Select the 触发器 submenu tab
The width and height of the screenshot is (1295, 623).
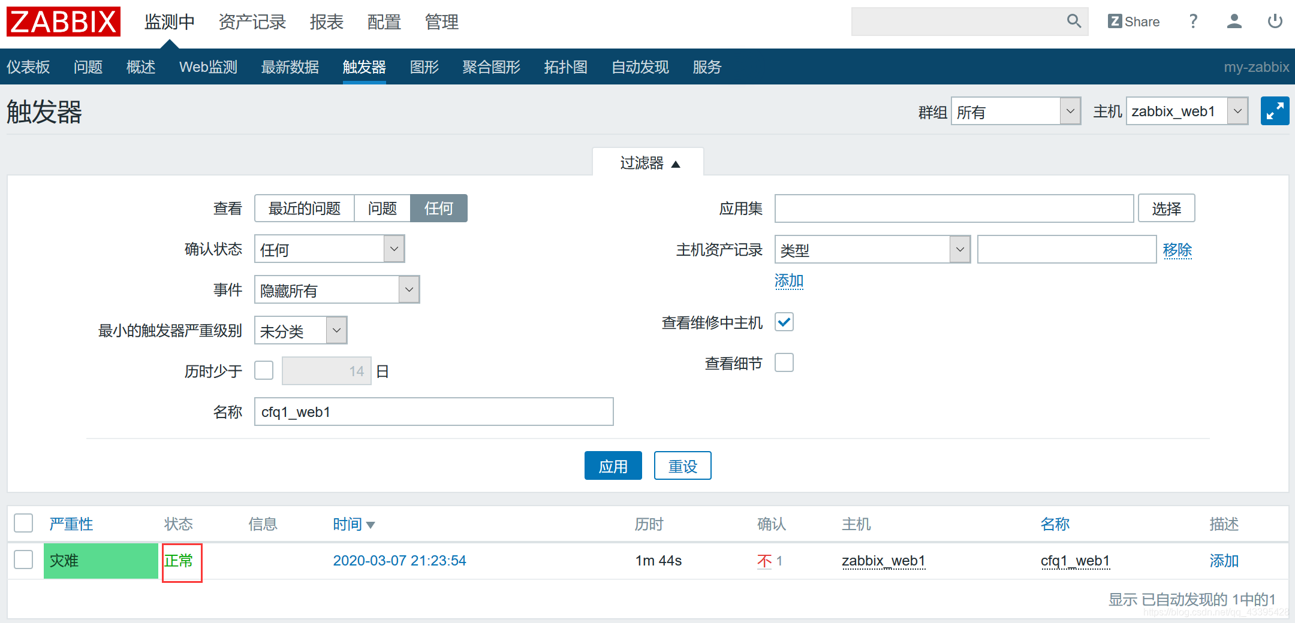365,66
